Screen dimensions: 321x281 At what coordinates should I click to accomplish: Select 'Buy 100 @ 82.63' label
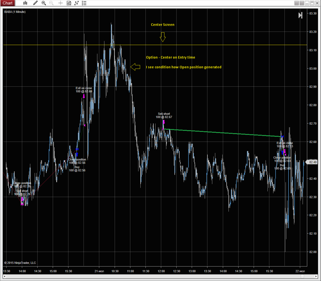click(282, 167)
